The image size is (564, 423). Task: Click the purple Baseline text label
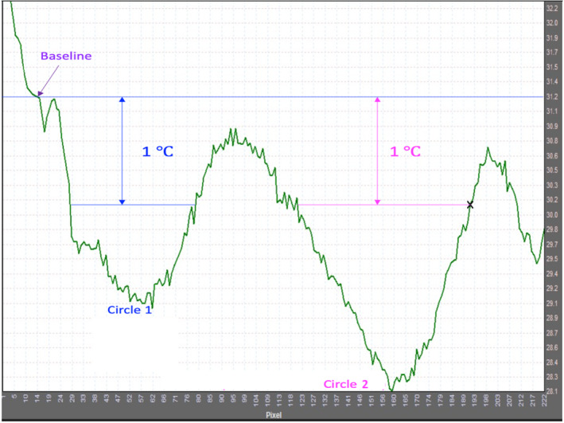[66, 57]
